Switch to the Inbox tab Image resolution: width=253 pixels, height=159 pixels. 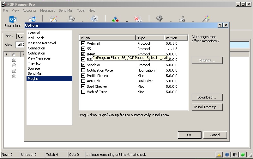pyautogui.click(x=9, y=36)
